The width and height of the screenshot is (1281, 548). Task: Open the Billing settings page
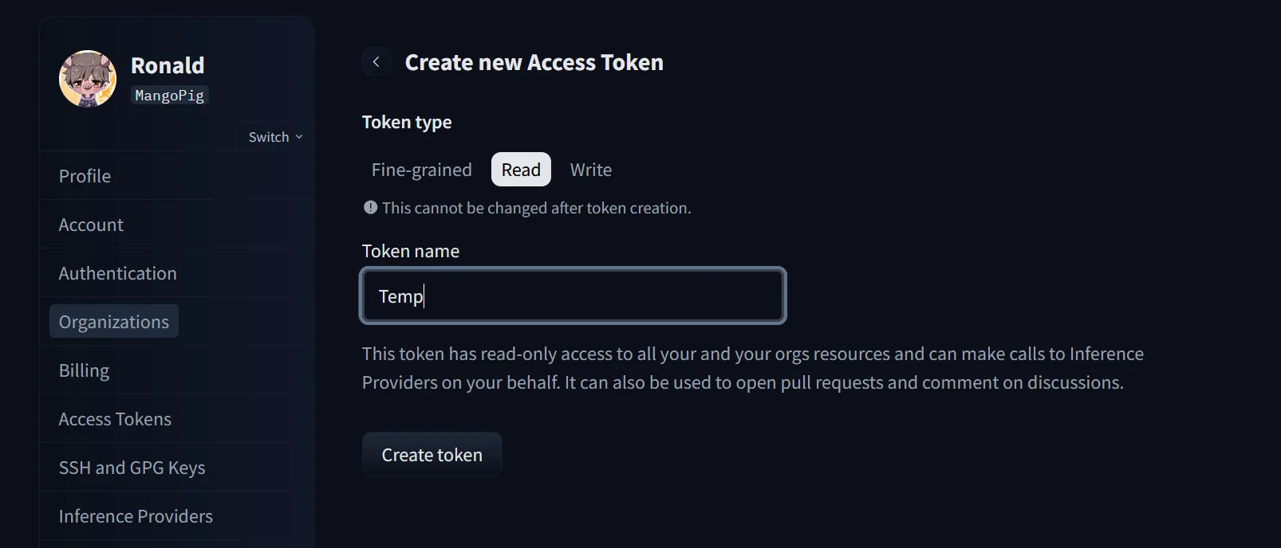tap(84, 370)
